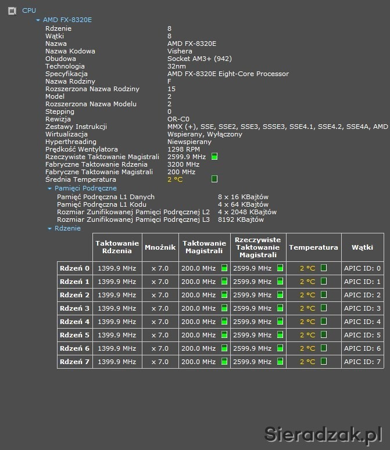Click the green graph icon beside 2599.9 MHz summary
Screen dimensions: 390x450
214,156
